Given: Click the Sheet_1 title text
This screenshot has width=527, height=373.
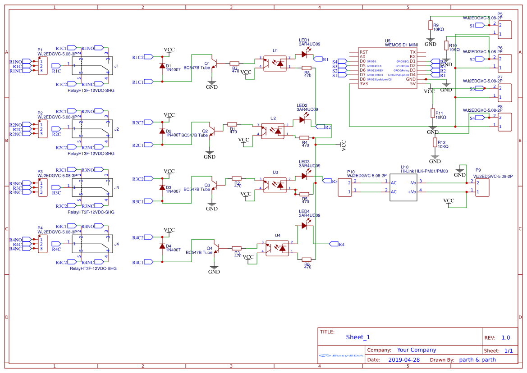Looking at the screenshot, I should coord(358,337).
